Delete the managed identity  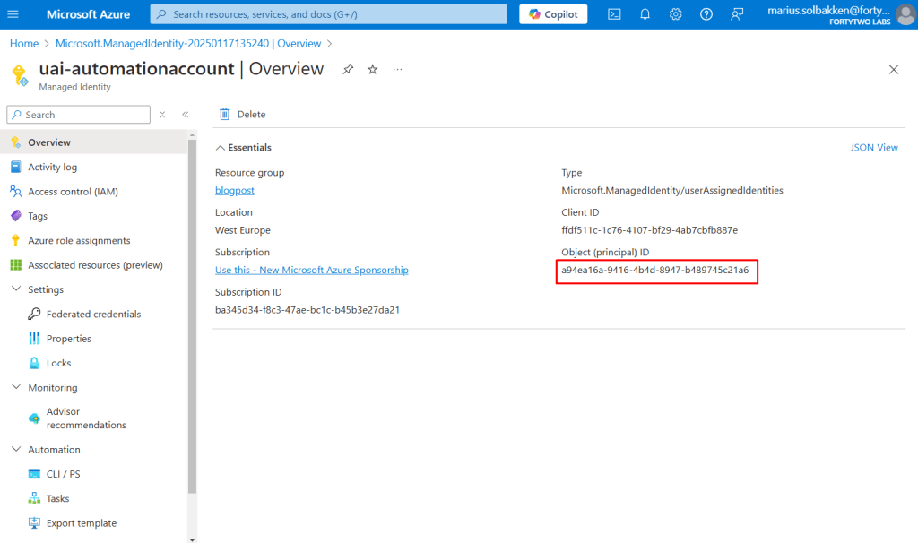pyautogui.click(x=242, y=114)
